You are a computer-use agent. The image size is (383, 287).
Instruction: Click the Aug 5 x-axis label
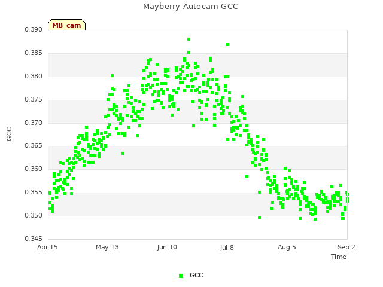point(287,247)
